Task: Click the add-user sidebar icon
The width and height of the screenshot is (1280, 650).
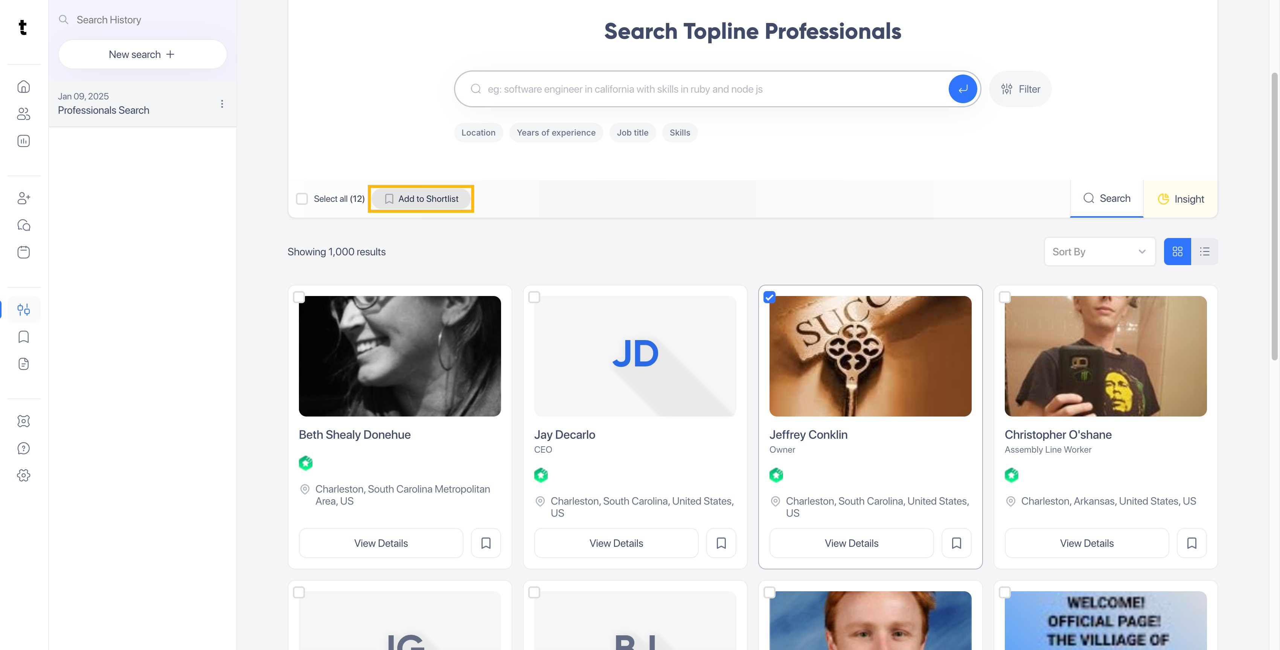Action: 23,198
